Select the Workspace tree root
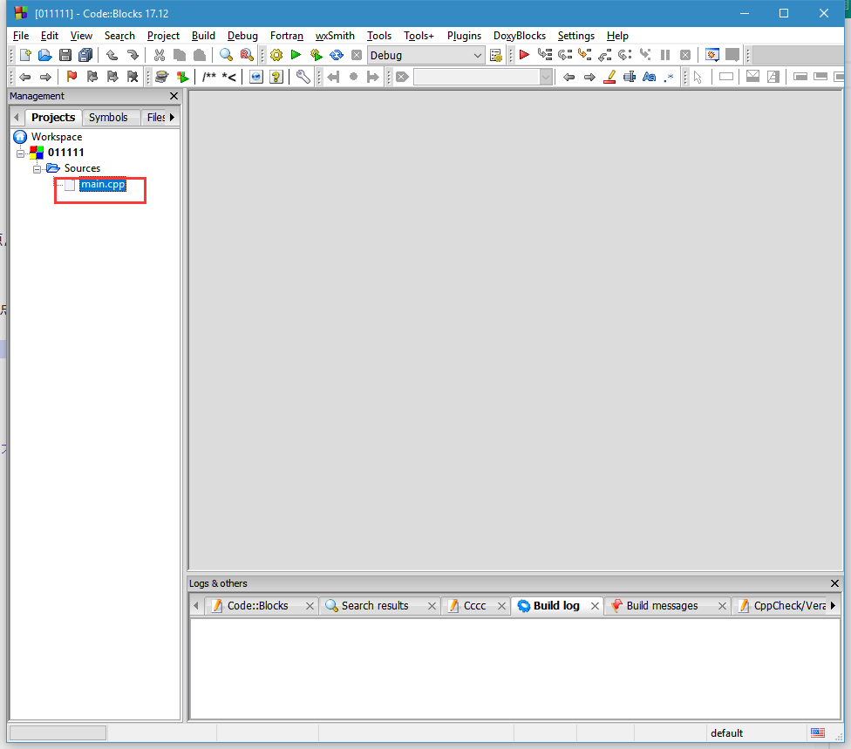Image resolution: width=851 pixels, height=749 pixels. coord(57,137)
